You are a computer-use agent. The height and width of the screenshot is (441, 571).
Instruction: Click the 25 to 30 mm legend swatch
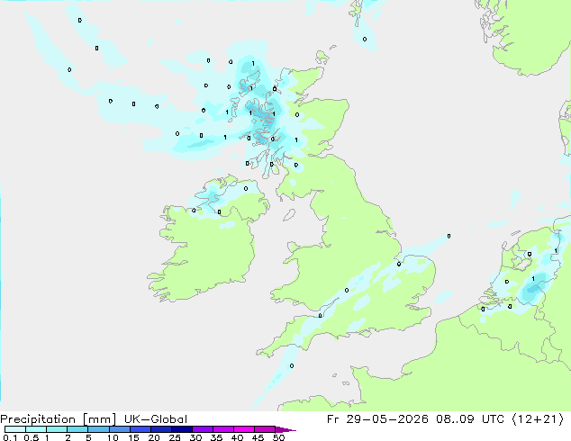(181, 429)
